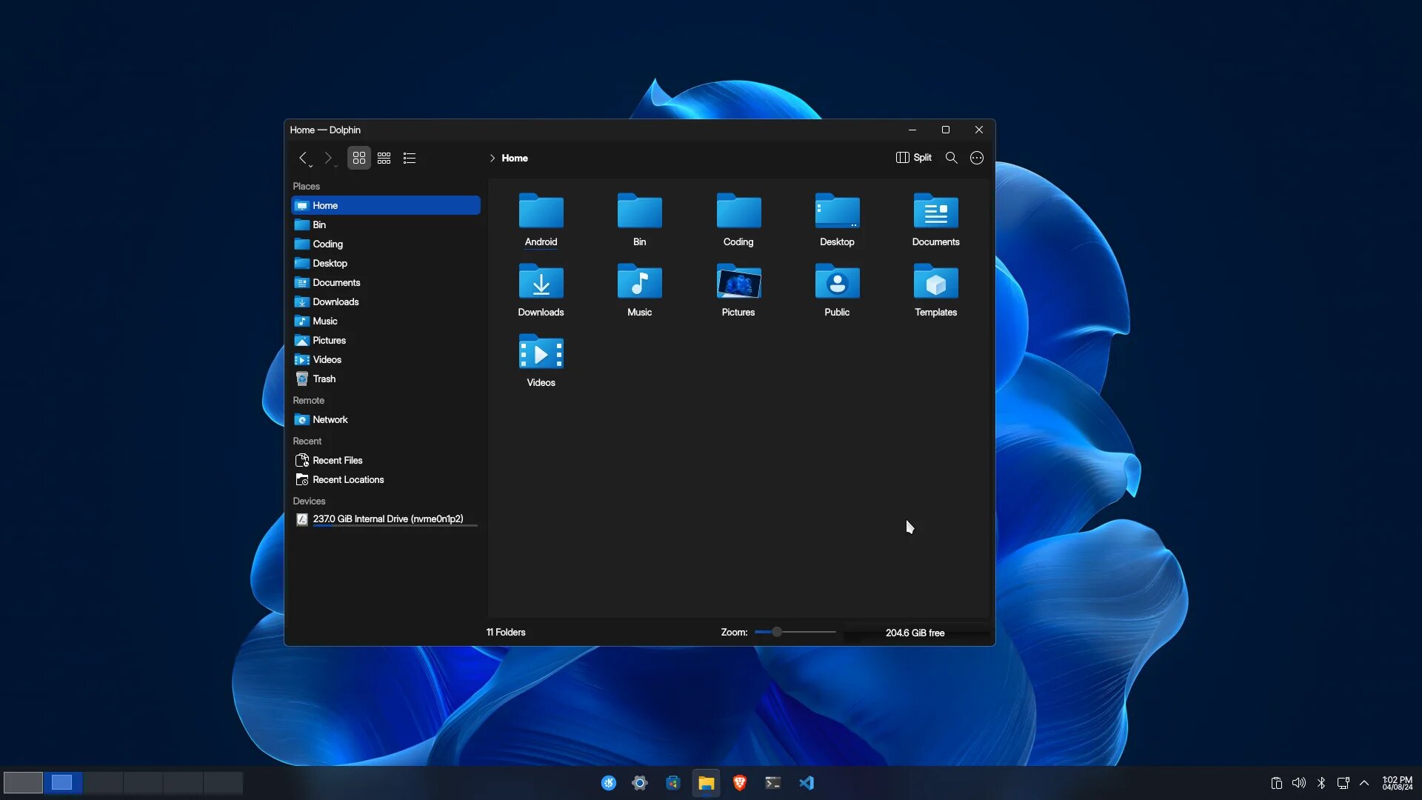Switch to the highlighted second virtual desktop

63,782
